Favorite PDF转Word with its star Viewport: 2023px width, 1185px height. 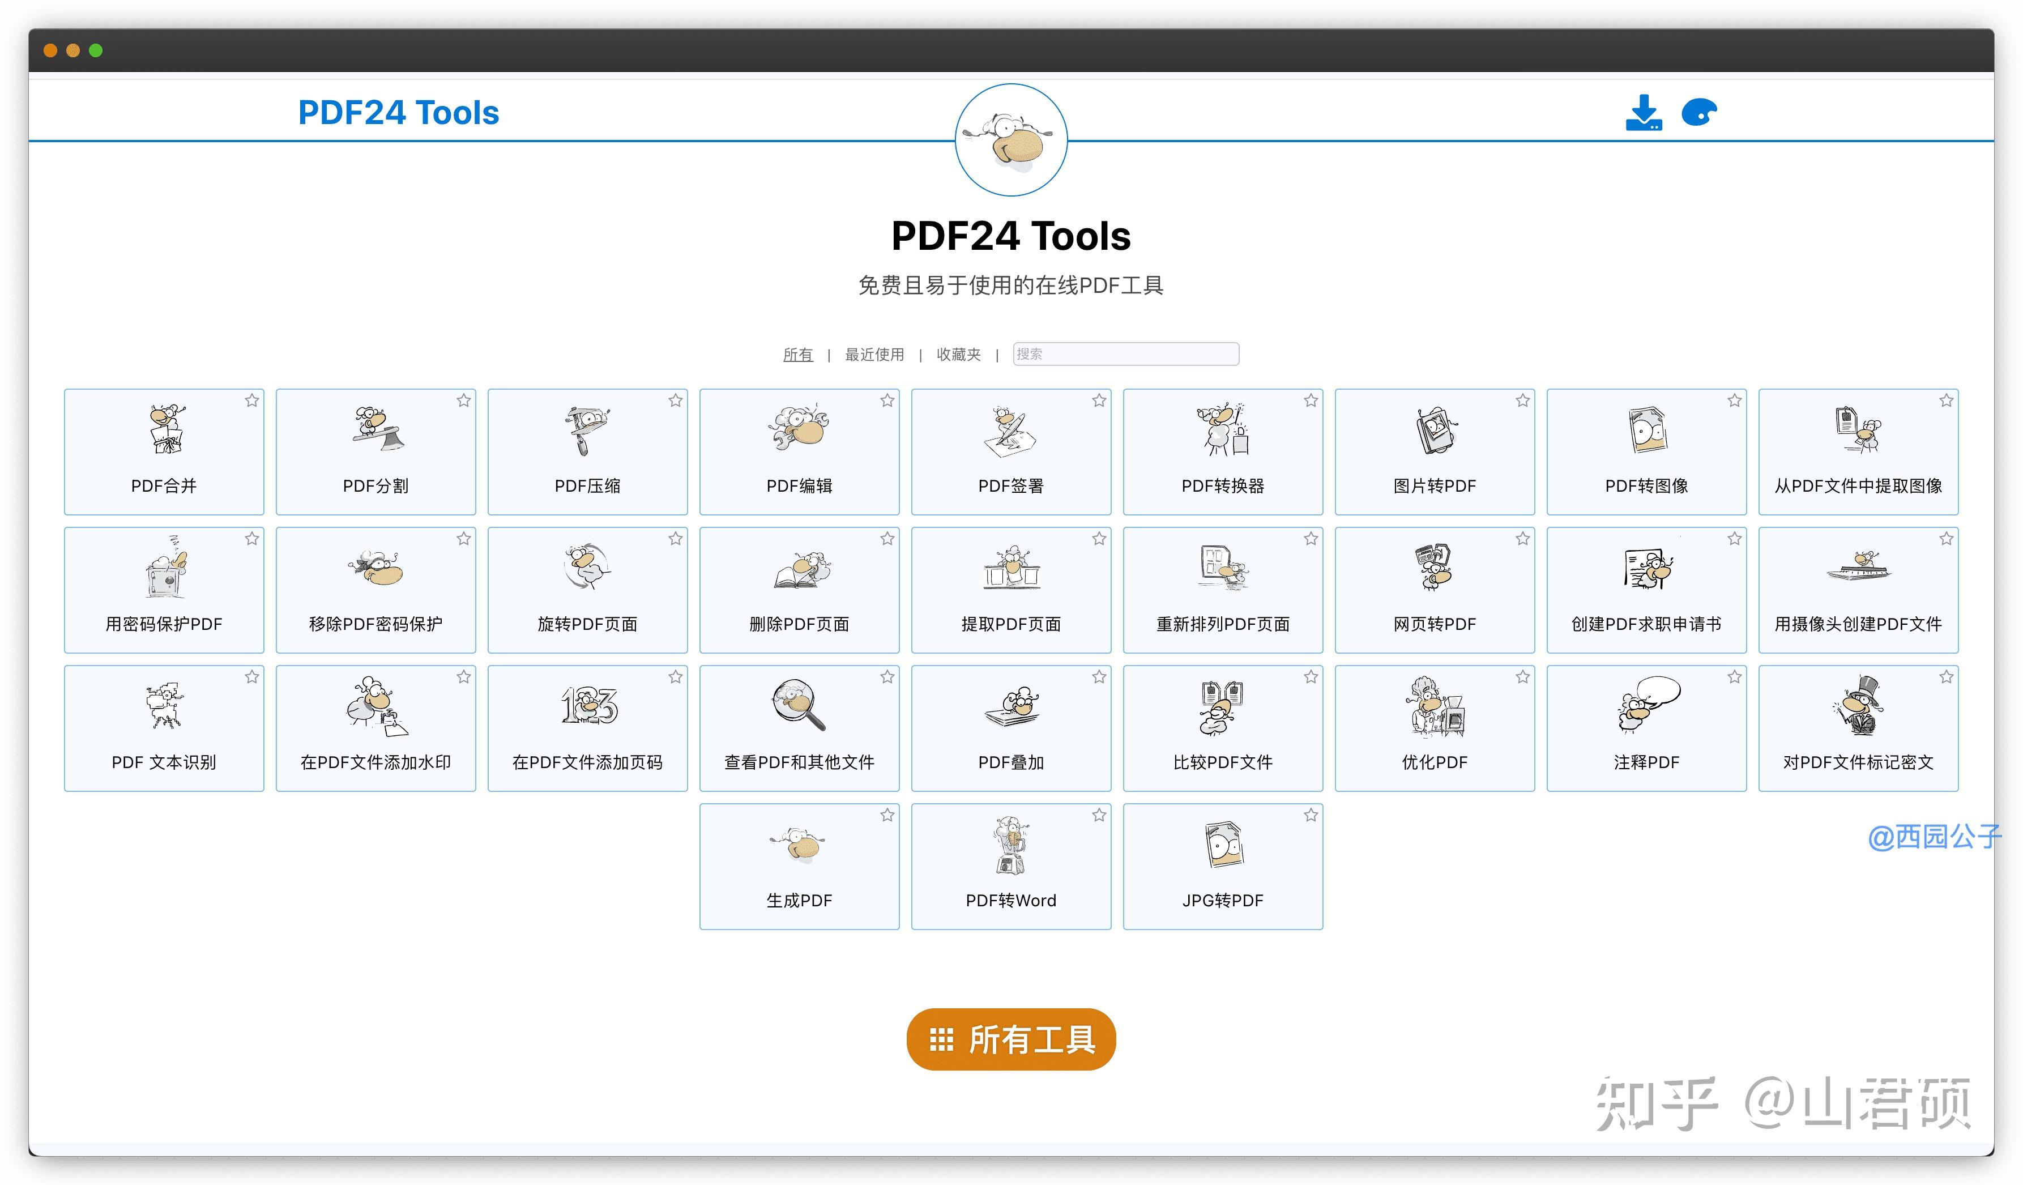(x=1099, y=815)
